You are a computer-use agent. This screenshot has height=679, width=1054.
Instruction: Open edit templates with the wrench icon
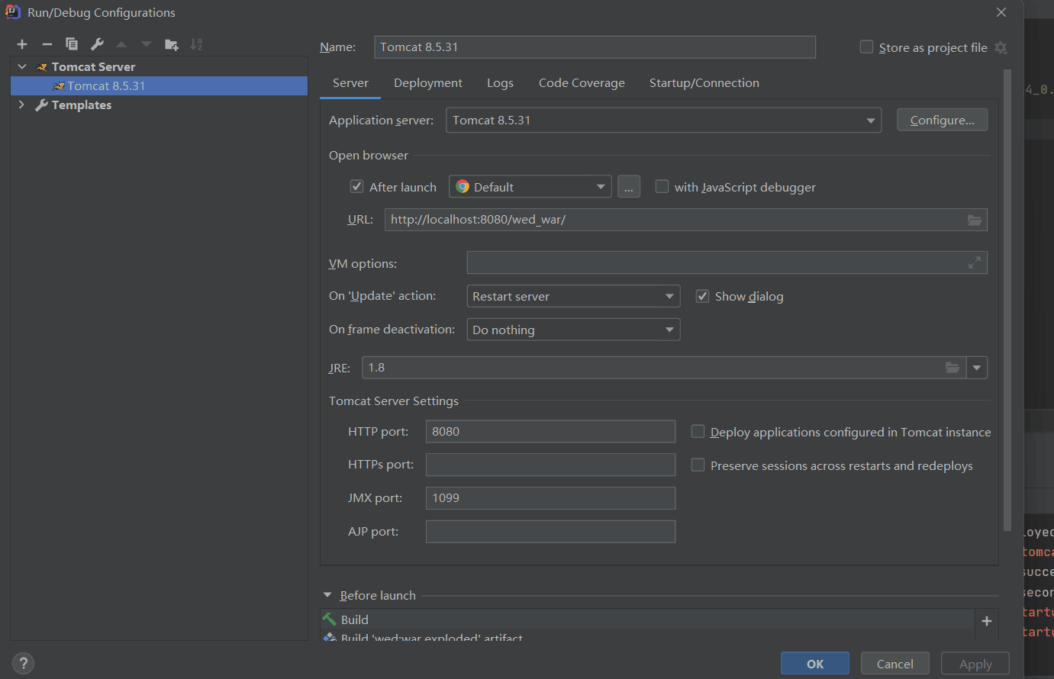pyautogui.click(x=97, y=44)
